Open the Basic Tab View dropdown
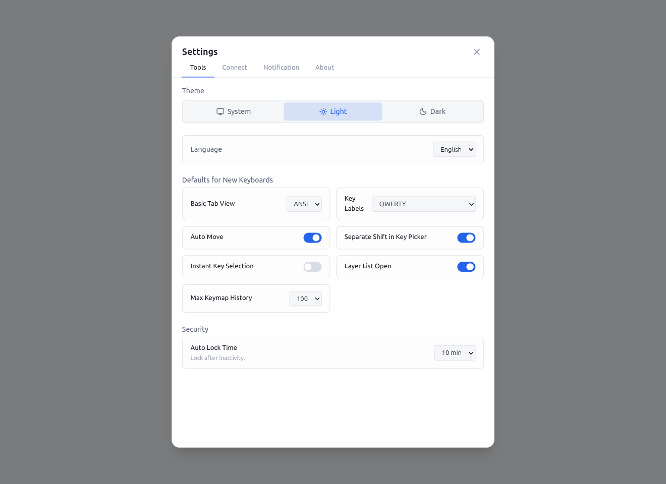This screenshot has width=666, height=484. click(x=304, y=204)
